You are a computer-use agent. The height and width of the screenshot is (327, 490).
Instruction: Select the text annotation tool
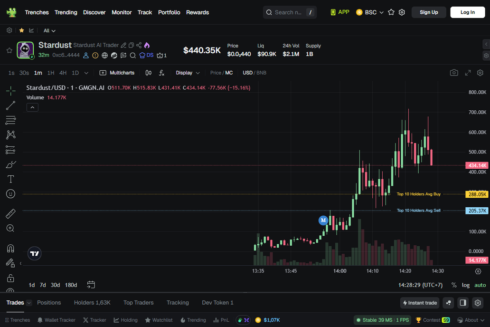coord(10,179)
